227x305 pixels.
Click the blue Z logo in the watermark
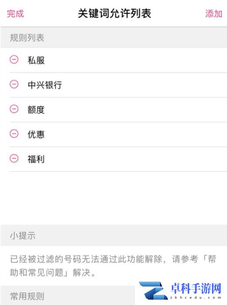pos(153,291)
